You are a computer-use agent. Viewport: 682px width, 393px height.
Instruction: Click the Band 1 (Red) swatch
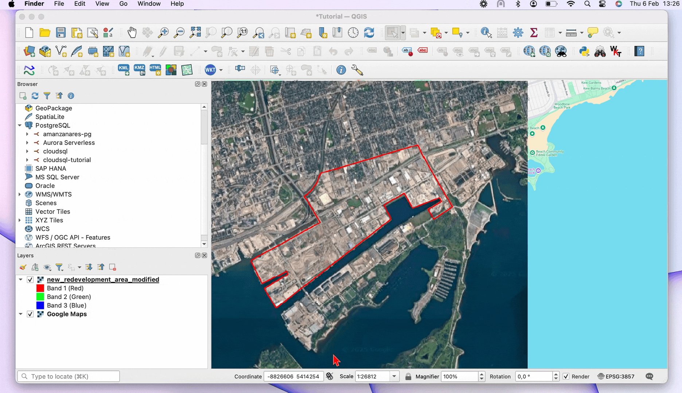[40, 288]
